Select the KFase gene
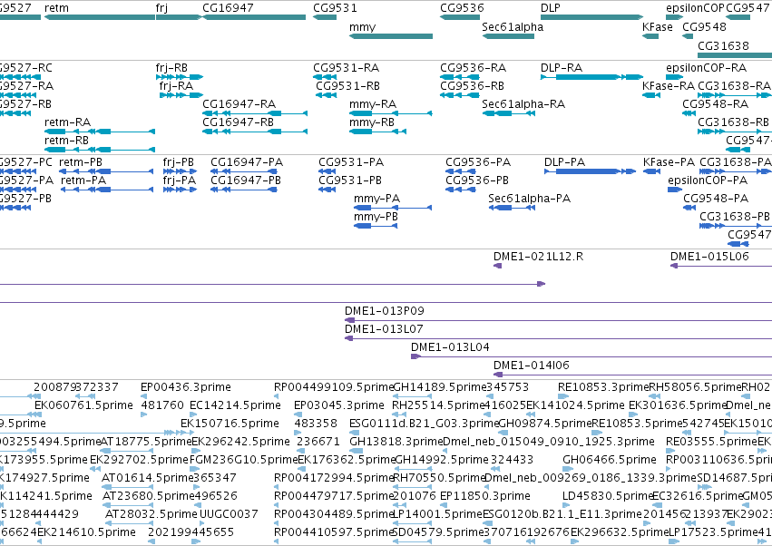772x546 pixels. [x=650, y=36]
